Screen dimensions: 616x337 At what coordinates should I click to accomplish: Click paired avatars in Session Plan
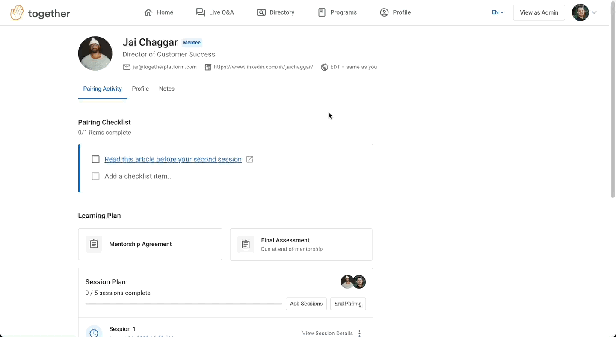[353, 282]
